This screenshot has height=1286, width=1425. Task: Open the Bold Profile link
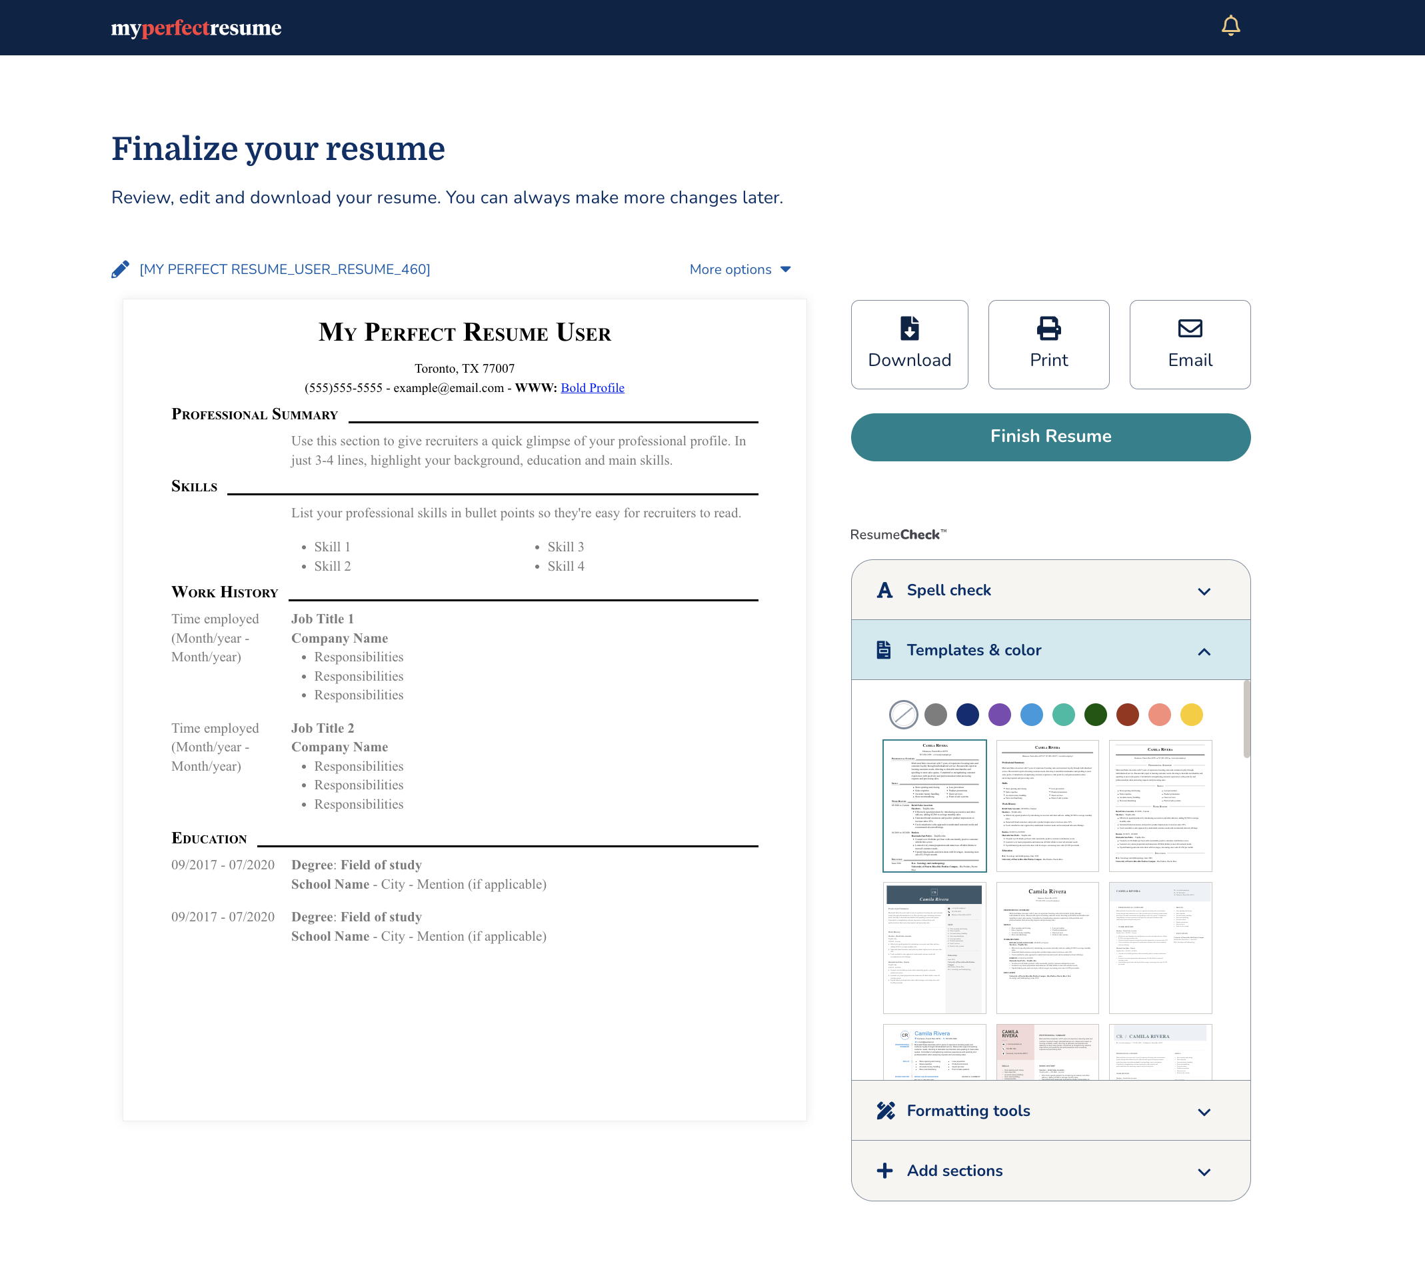pyautogui.click(x=592, y=387)
